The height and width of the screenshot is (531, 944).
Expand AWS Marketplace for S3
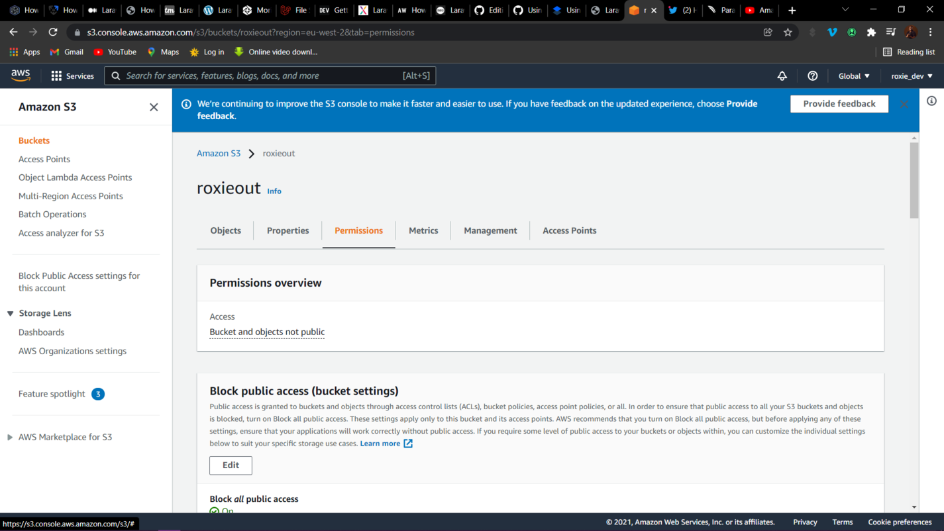tap(11, 437)
